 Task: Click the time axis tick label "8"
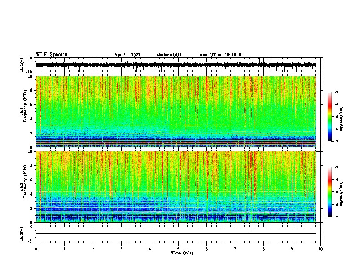coord(263,249)
